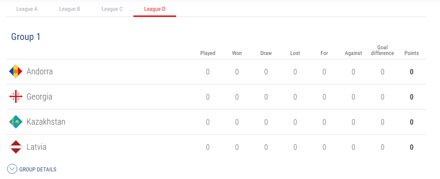The width and height of the screenshot is (440, 179).
Task: Open the Kazakhstan team name link
Action: coord(46,122)
